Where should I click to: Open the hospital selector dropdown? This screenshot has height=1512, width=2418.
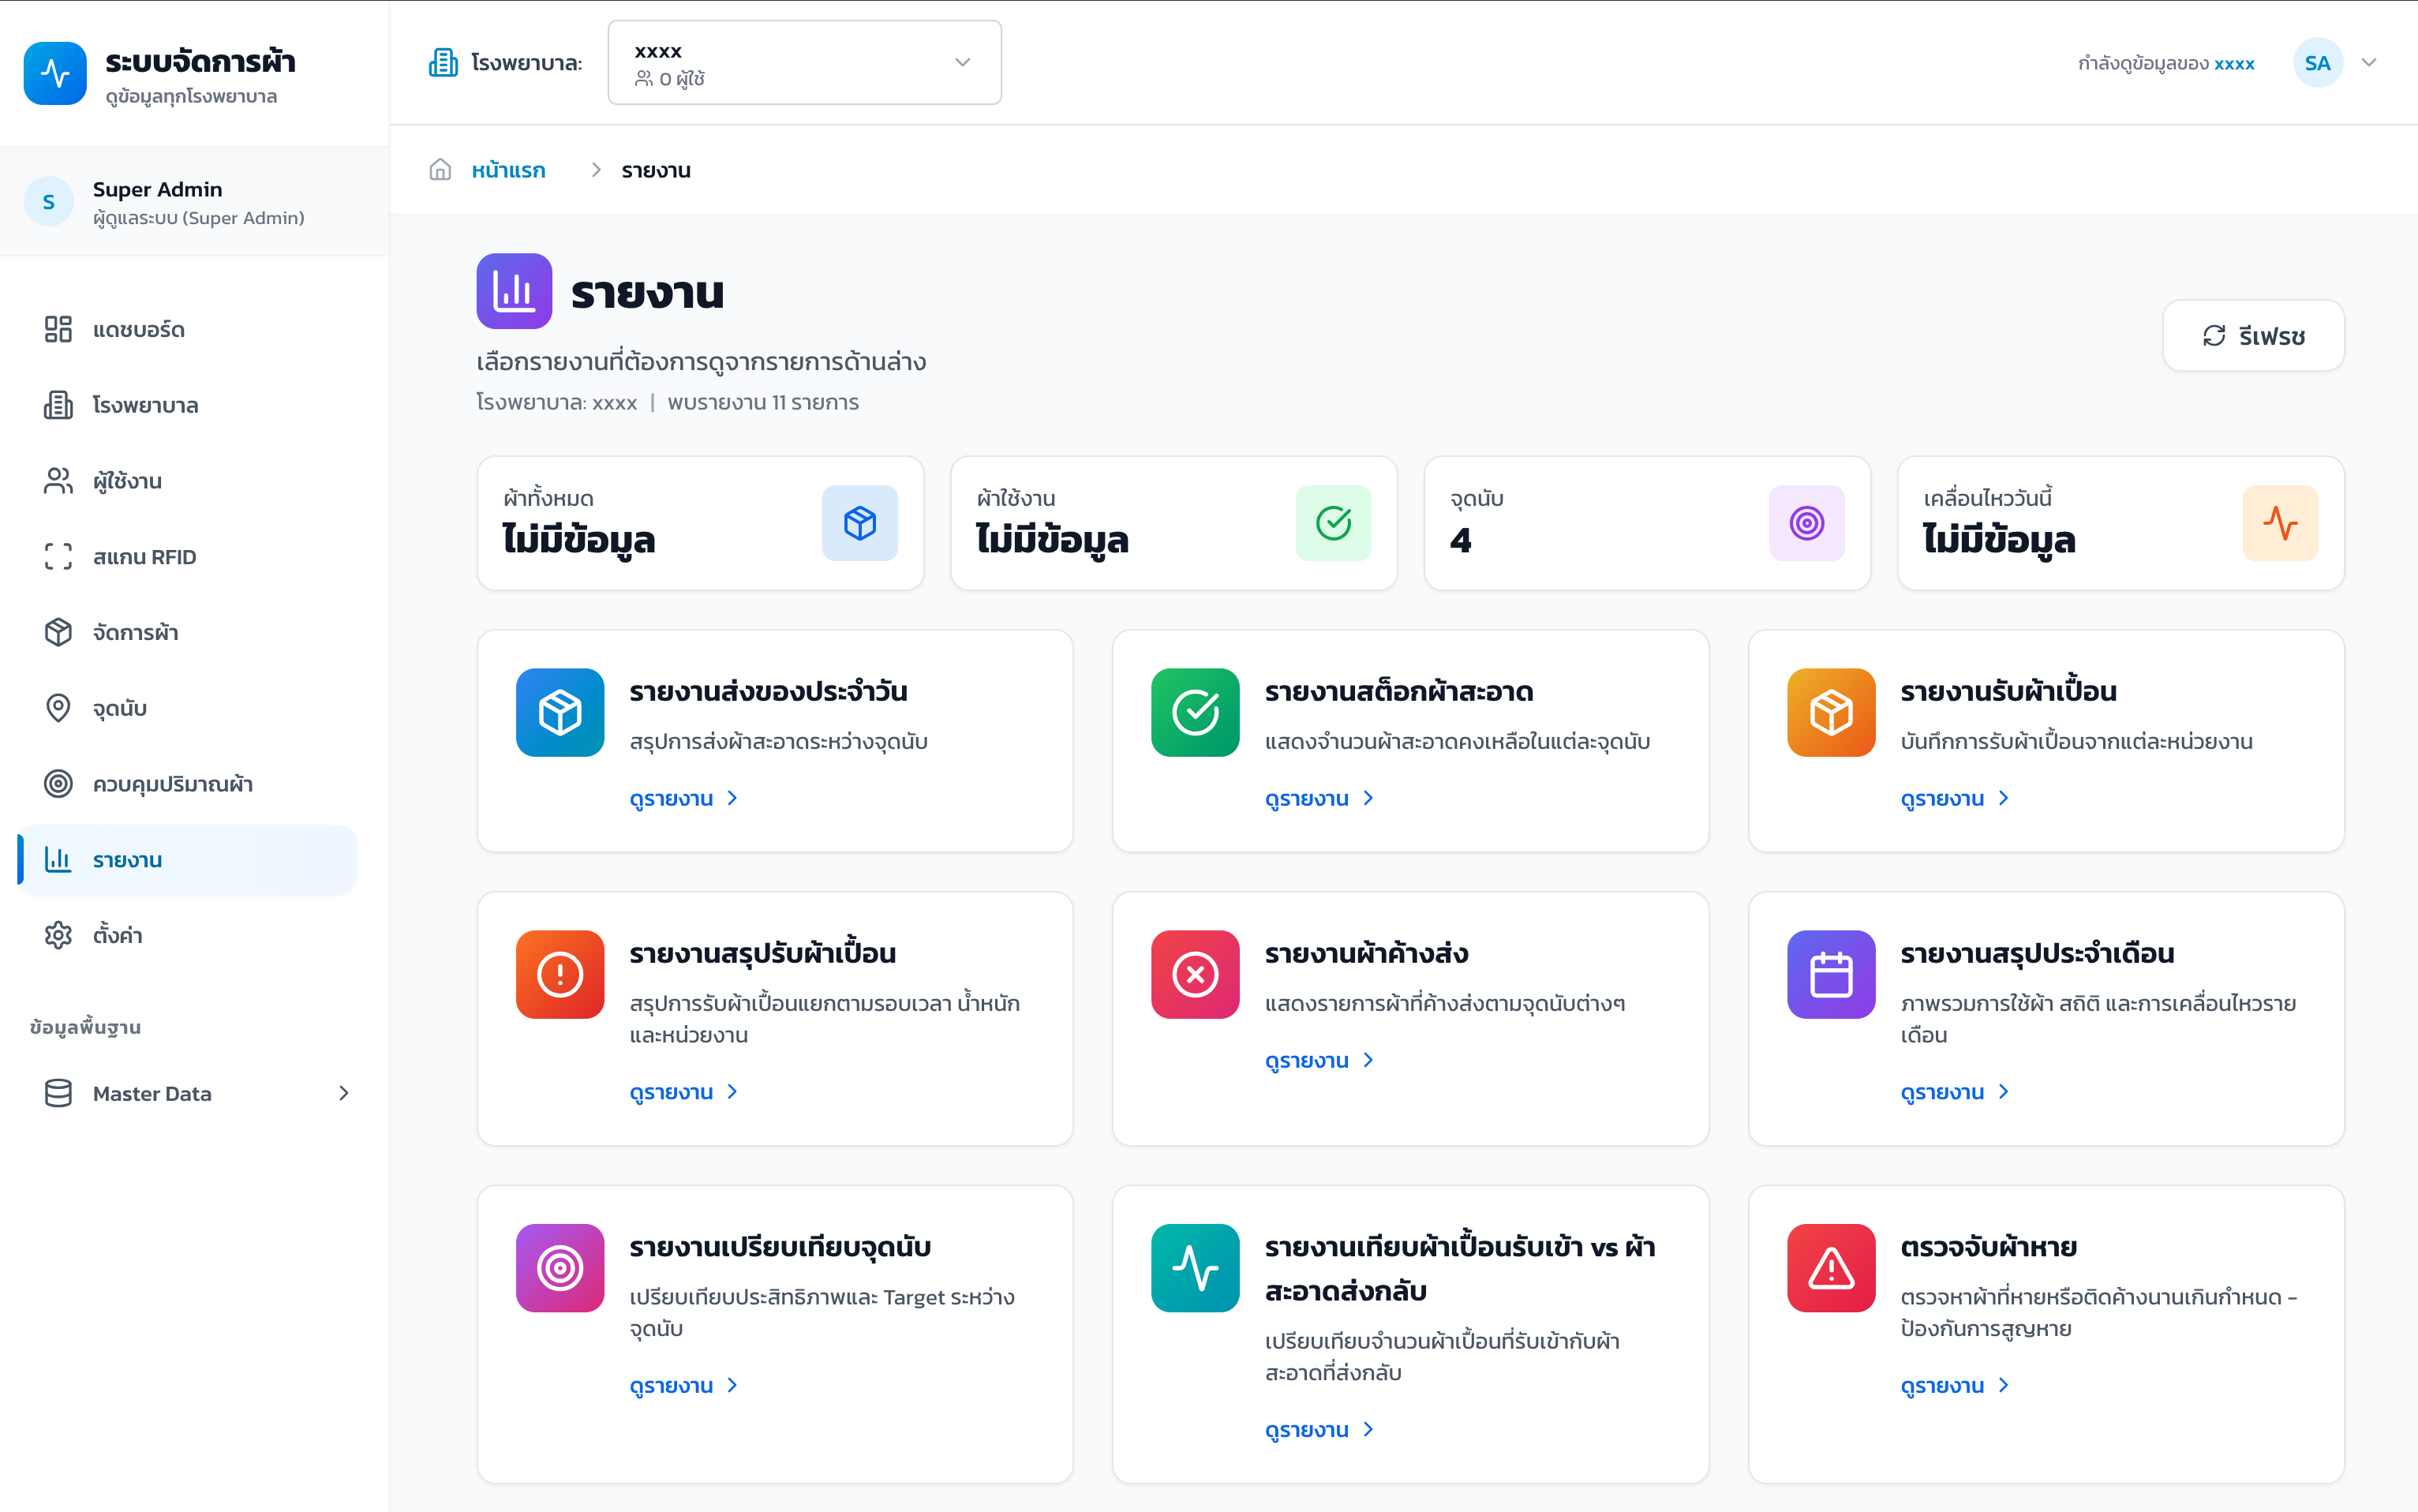(804, 62)
